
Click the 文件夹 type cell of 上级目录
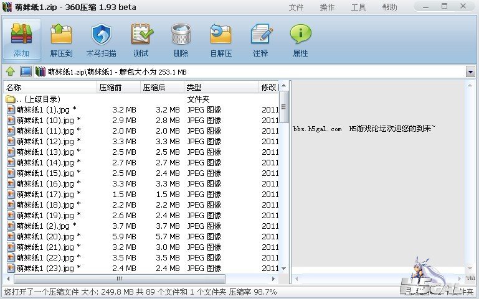[198, 99]
